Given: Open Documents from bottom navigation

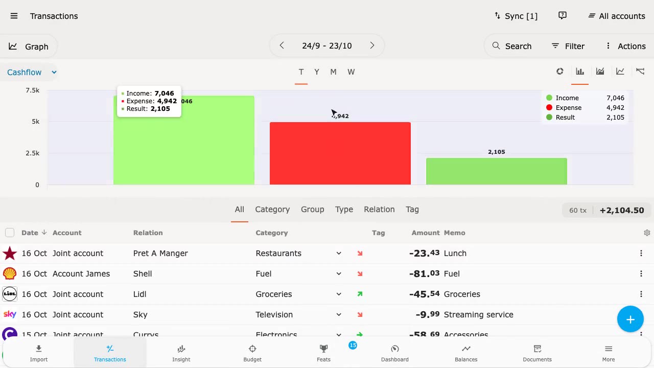Looking at the screenshot, I should pos(538,353).
